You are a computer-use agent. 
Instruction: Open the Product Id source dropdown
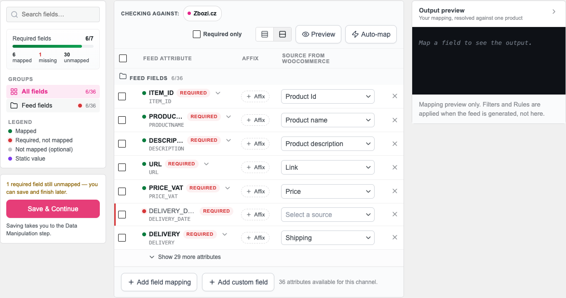(328, 96)
